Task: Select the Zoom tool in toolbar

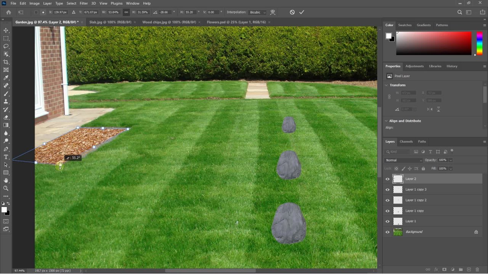Action: pos(6,188)
